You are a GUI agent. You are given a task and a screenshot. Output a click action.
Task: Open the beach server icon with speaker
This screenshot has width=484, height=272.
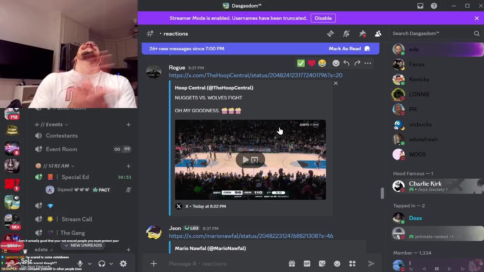pos(12,202)
